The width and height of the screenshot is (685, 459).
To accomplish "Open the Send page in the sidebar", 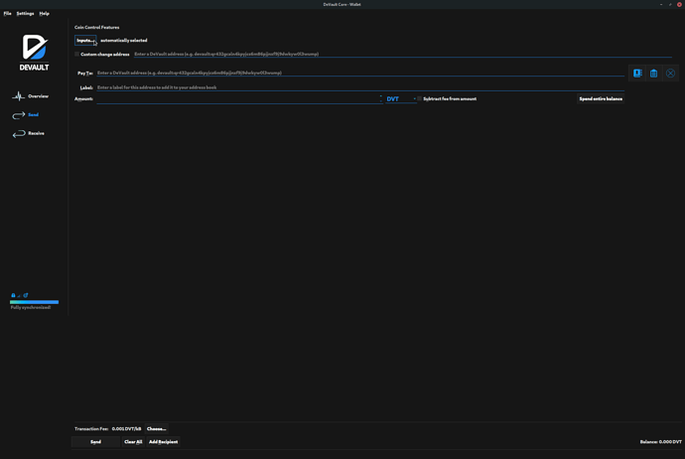I will click(26, 115).
